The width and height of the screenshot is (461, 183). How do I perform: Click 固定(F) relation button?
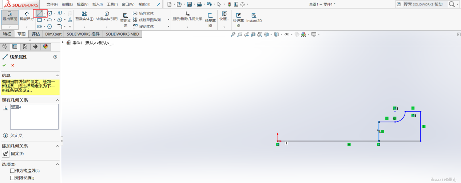tap(6, 154)
